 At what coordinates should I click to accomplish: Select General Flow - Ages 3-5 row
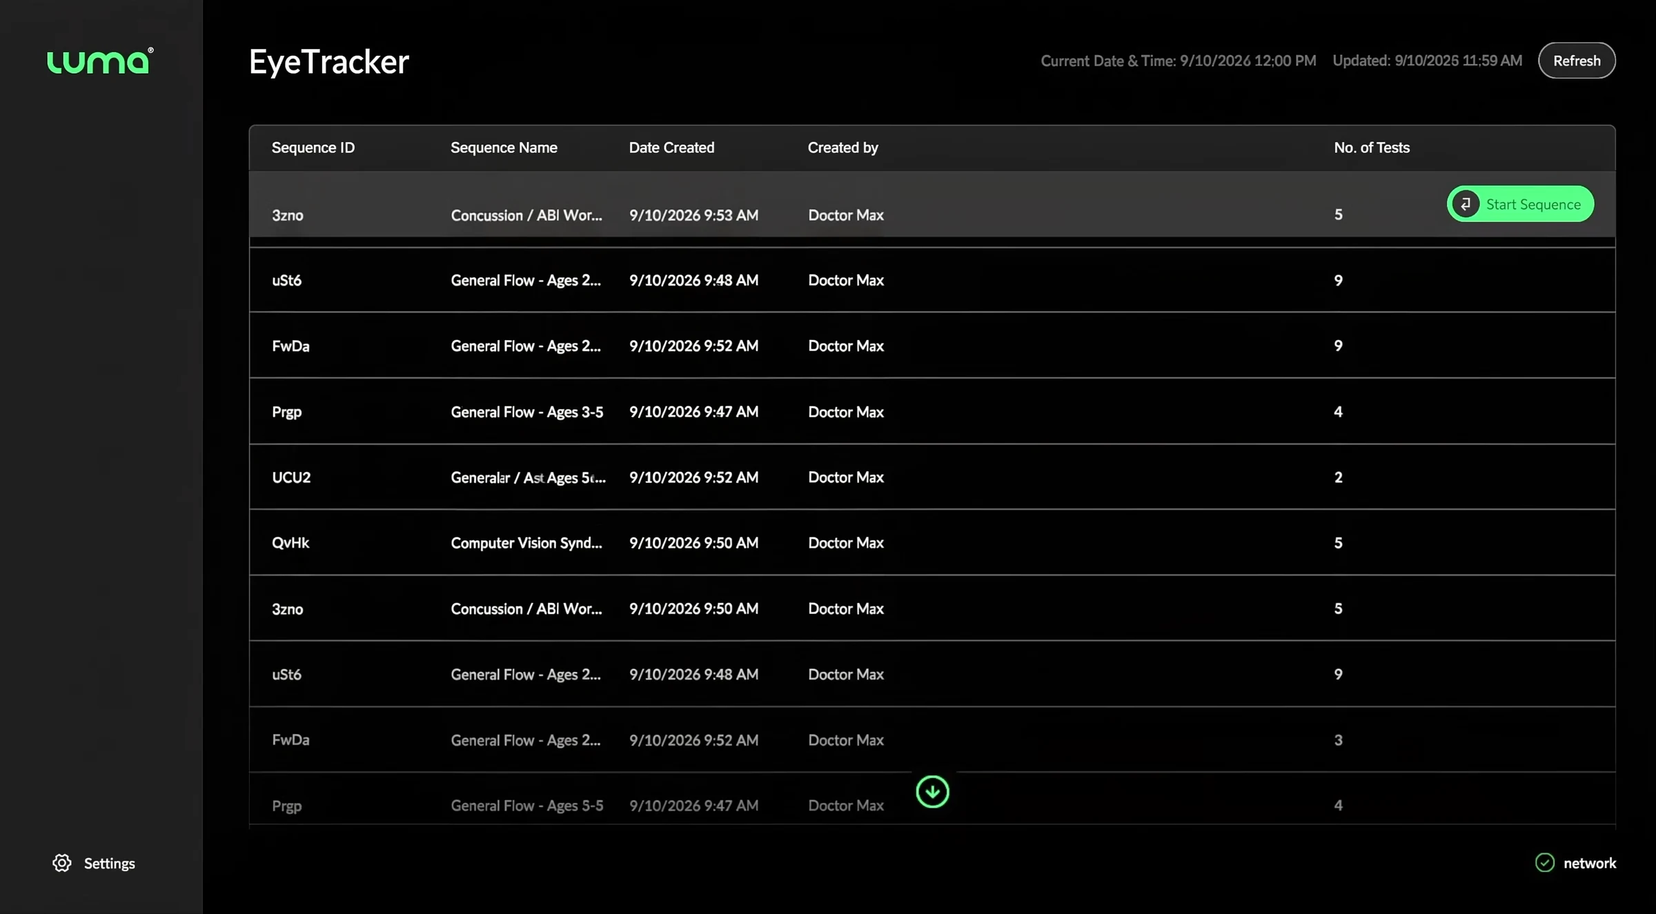tap(932, 411)
